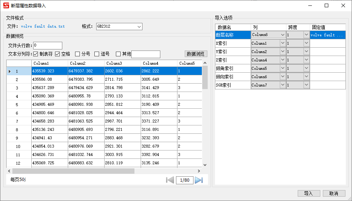
Task: Click the vertical scrollbar down arrow
Action: pos(205,165)
